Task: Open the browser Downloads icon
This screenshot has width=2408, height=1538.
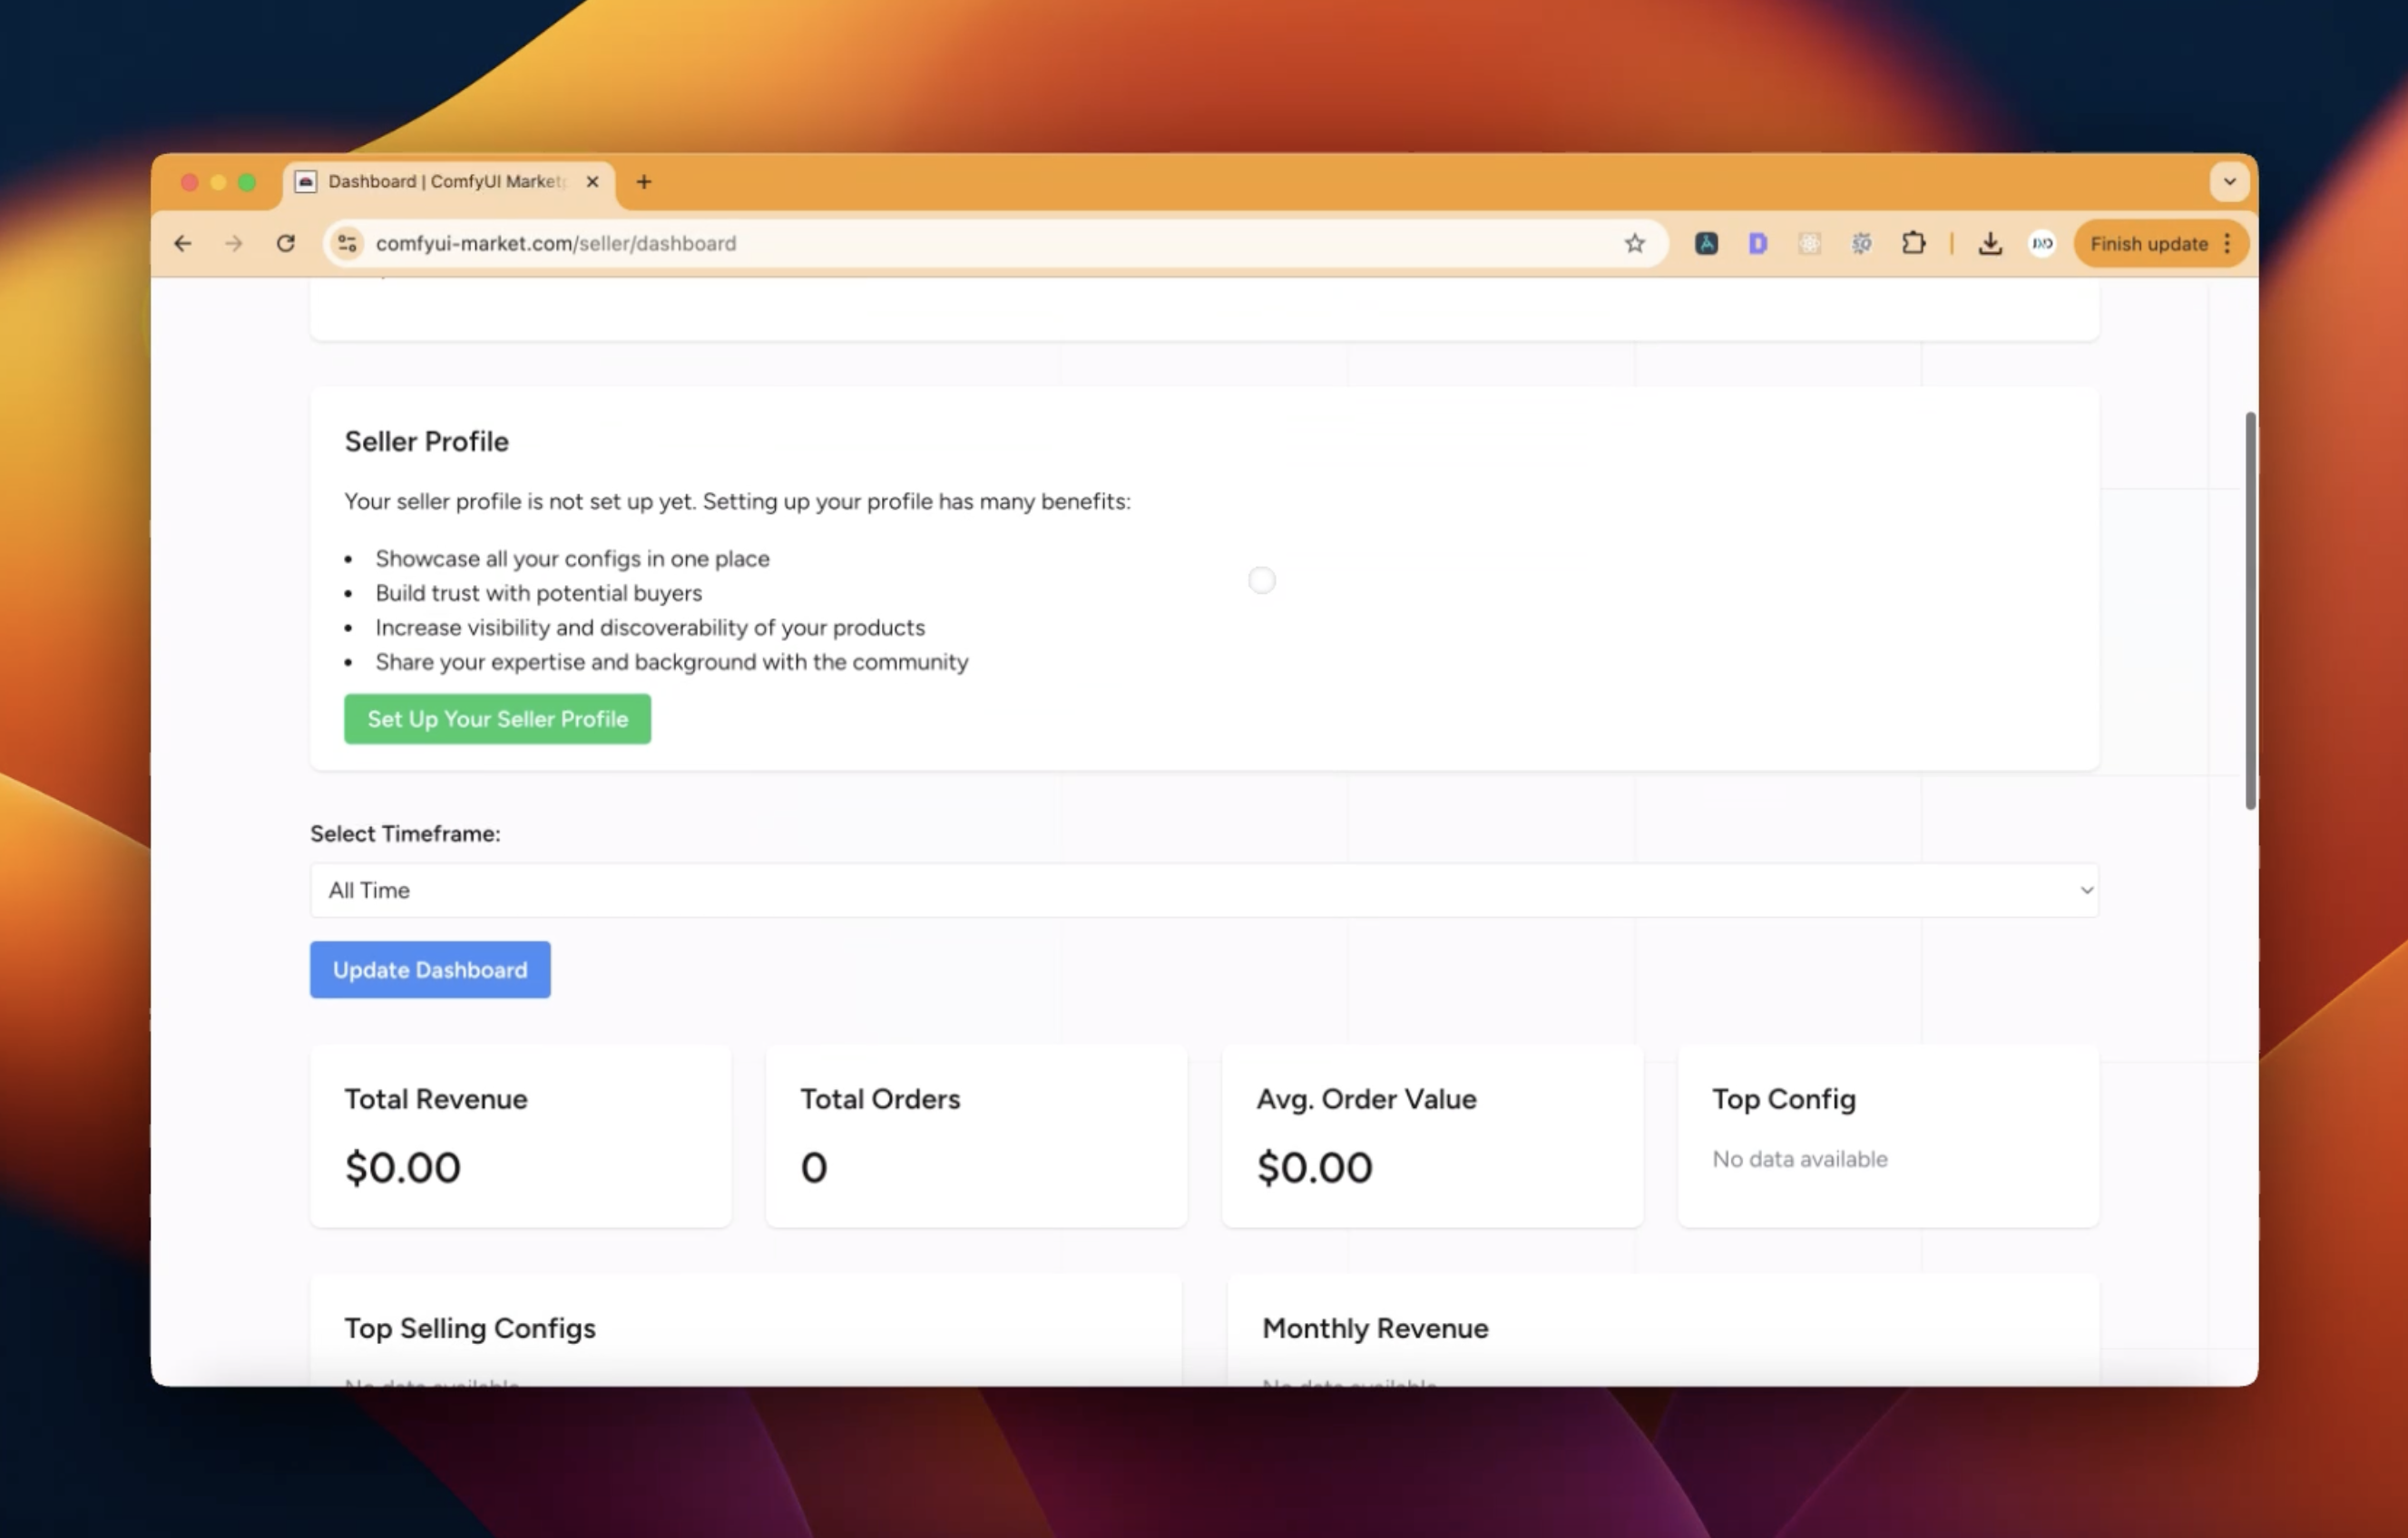Action: [1989, 244]
